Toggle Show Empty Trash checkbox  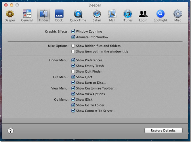73,66
